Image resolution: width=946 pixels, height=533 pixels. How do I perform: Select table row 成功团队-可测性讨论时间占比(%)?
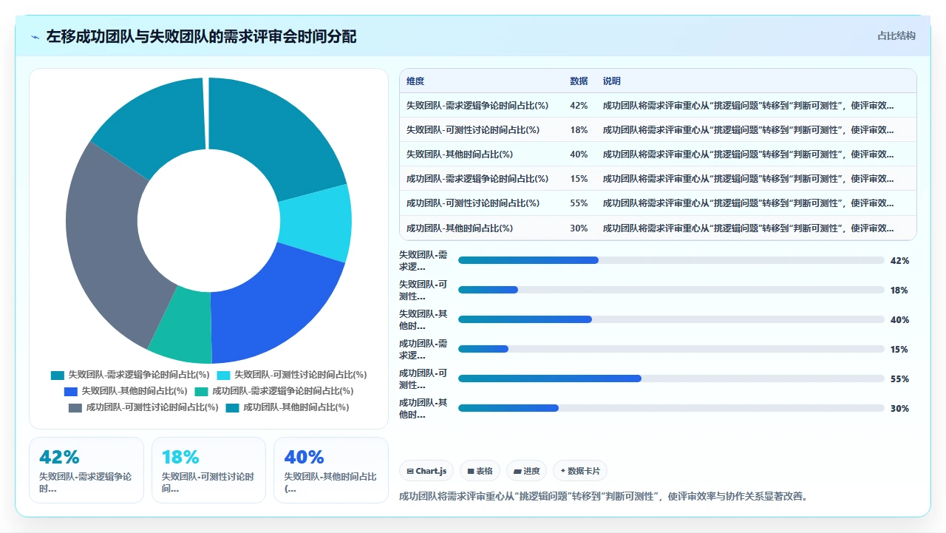[658, 203]
